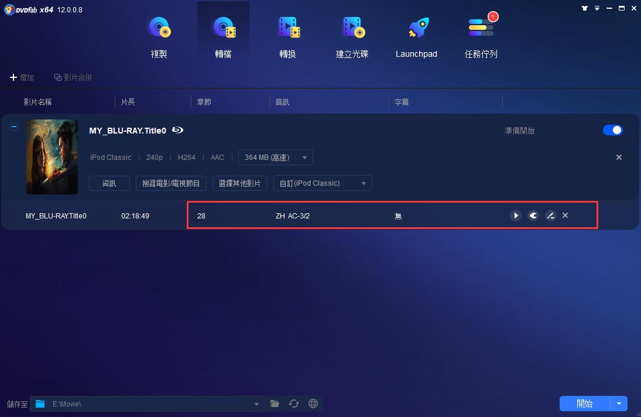Click the 資訊 info button

coord(109,183)
